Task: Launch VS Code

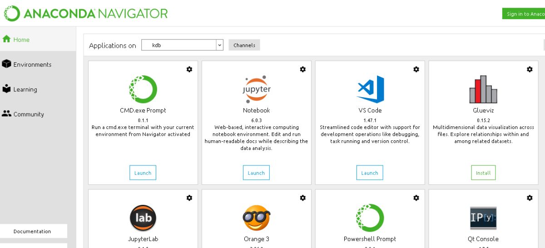Action: (x=370, y=173)
